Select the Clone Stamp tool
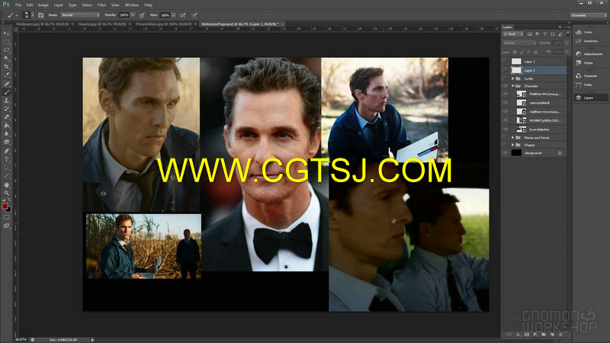 click(6, 101)
